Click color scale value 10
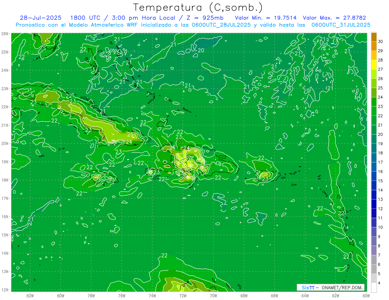The width and height of the screenshot is (389, 300). click(x=381, y=227)
